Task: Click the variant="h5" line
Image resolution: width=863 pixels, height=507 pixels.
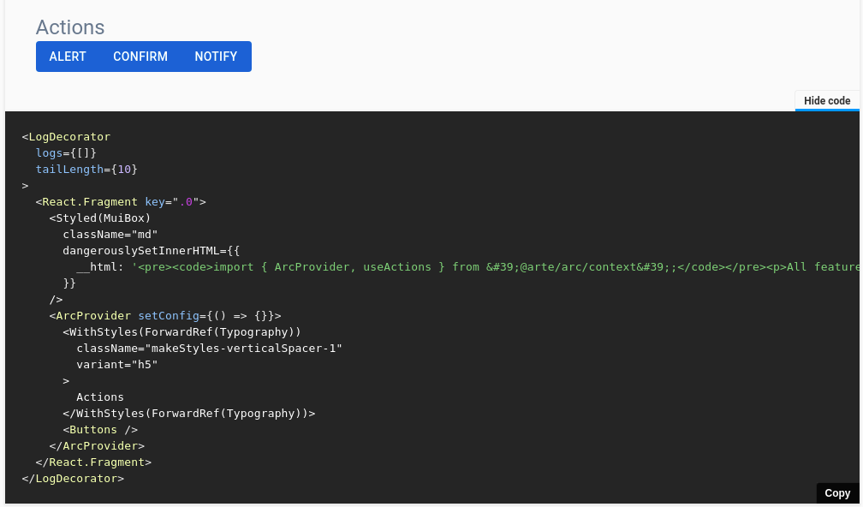Action: point(117,365)
